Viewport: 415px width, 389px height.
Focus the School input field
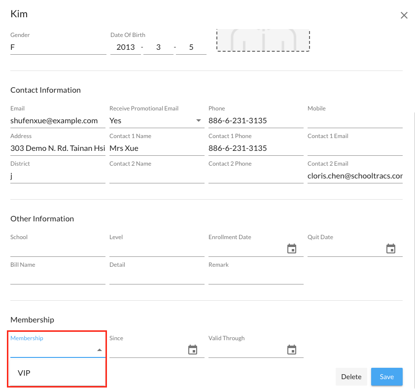pos(58,249)
